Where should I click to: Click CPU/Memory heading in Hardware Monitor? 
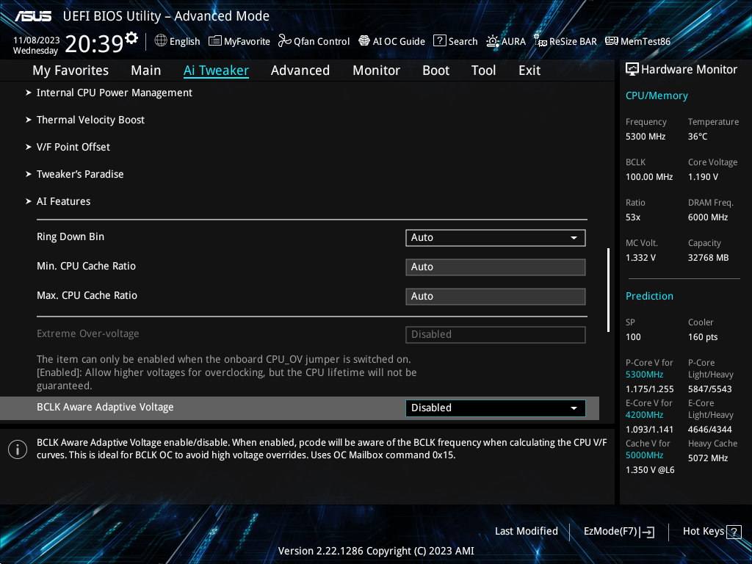657,96
